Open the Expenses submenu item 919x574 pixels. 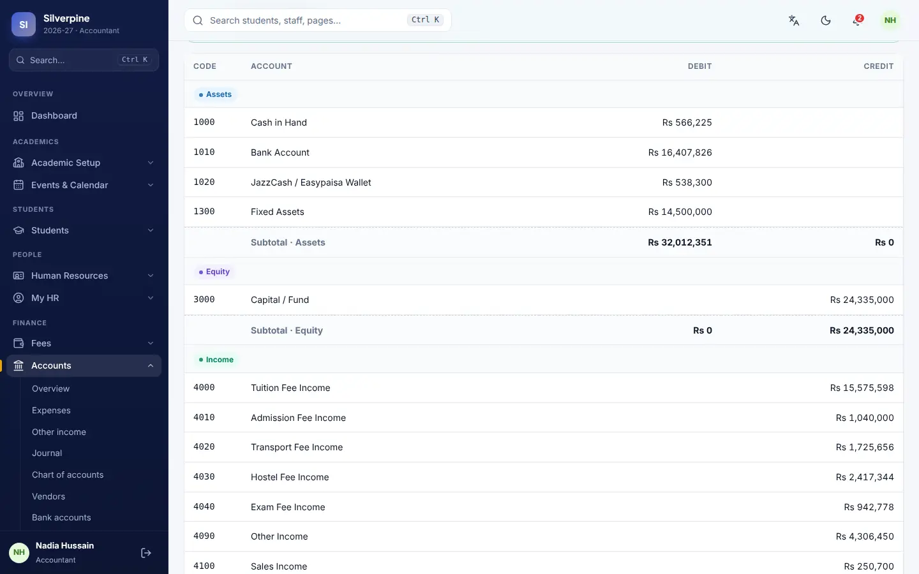tap(51, 410)
